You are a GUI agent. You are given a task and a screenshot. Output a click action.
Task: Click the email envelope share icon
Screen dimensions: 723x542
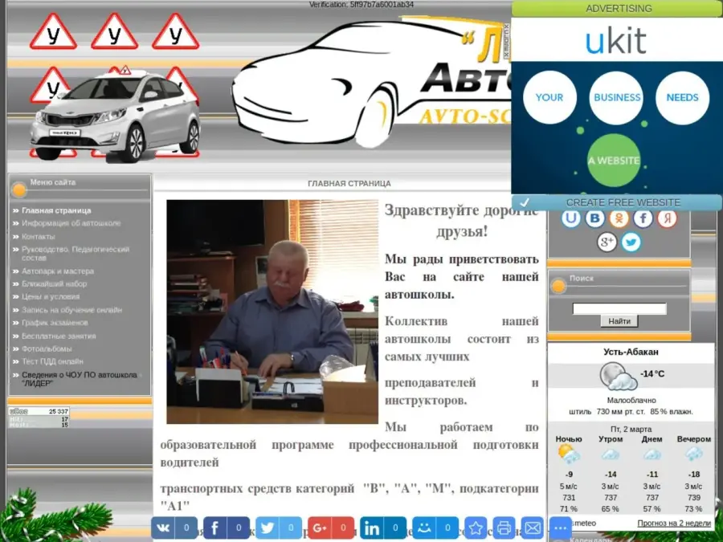(532, 528)
